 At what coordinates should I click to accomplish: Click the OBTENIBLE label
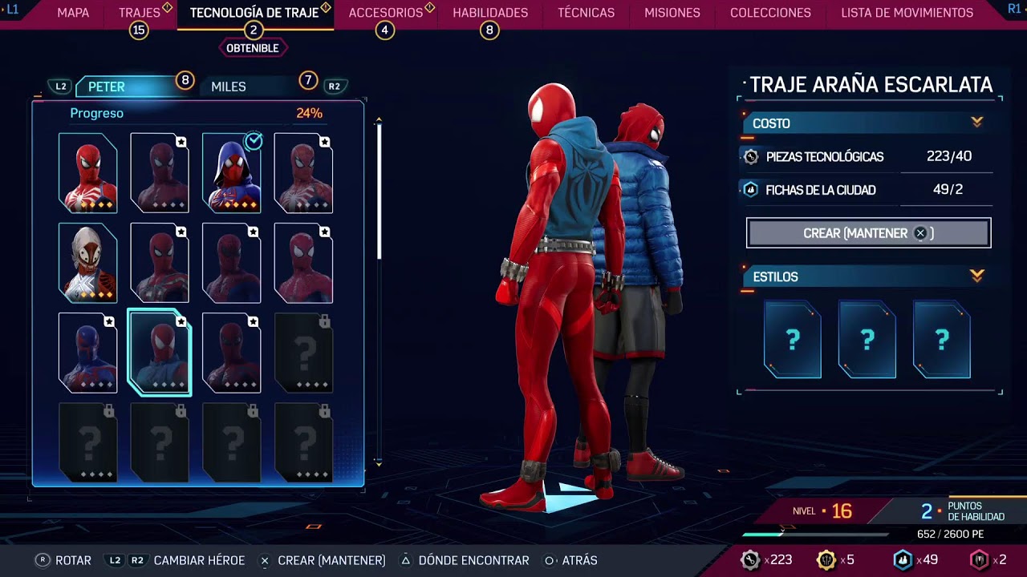253,48
